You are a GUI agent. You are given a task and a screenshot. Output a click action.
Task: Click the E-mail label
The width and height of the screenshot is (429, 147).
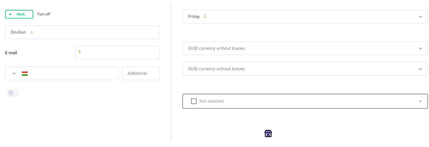pyautogui.click(x=11, y=53)
